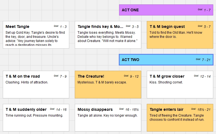Select The Creature! orange card
This screenshot has height=134, width=216.
point(108,85)
